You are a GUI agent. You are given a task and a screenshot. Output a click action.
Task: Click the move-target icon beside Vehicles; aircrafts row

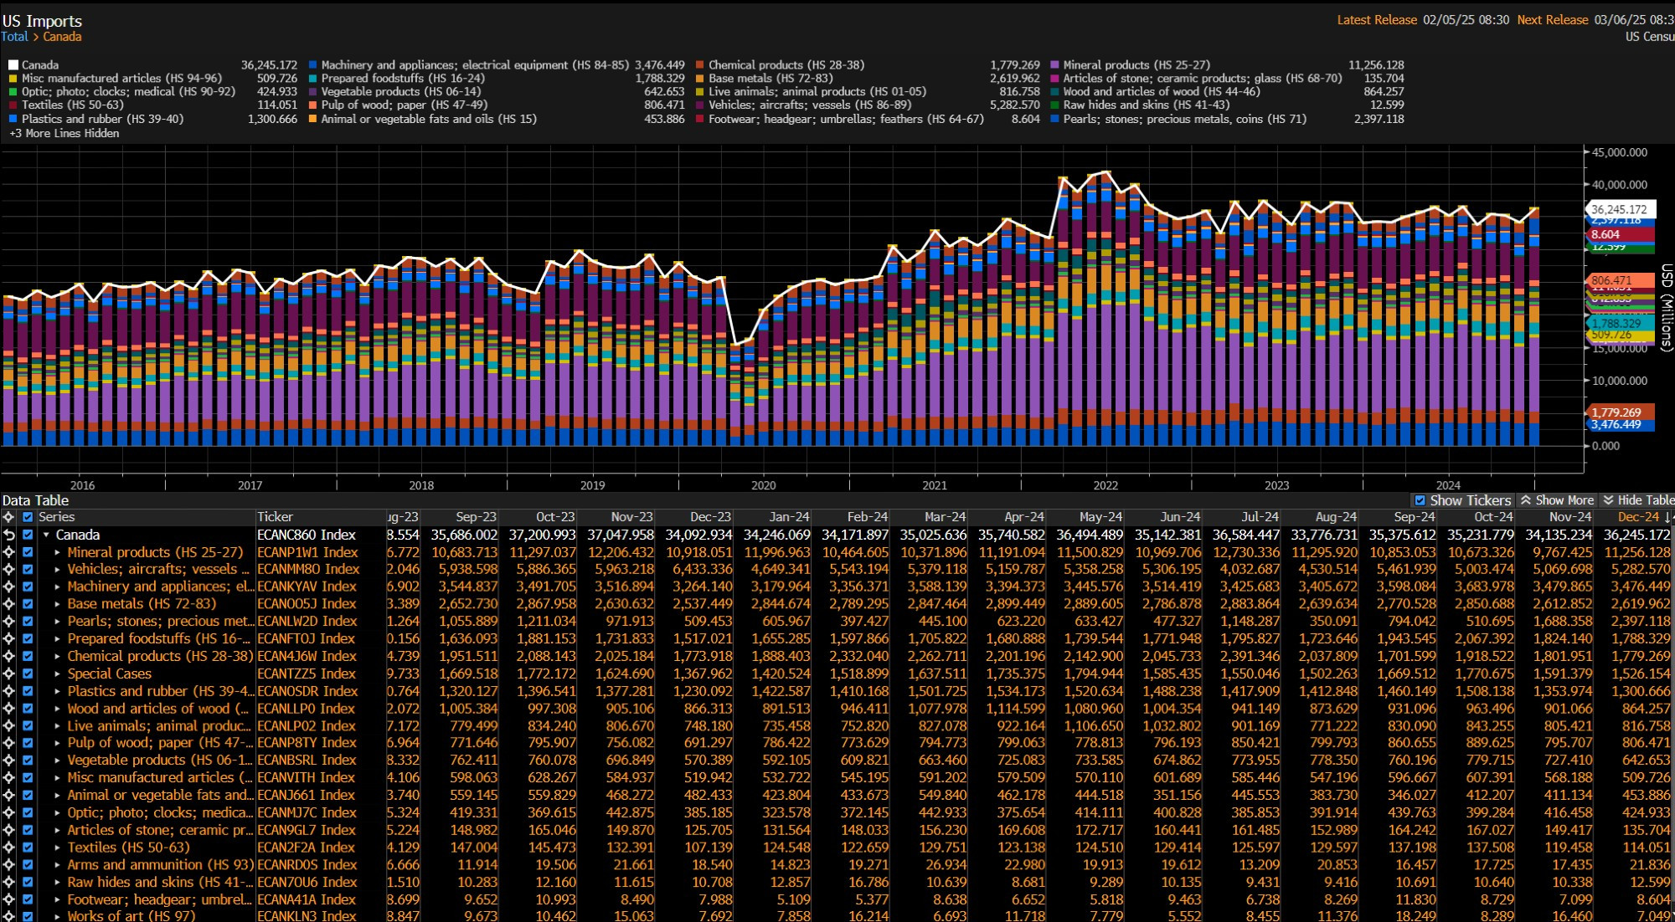point(9,569)
